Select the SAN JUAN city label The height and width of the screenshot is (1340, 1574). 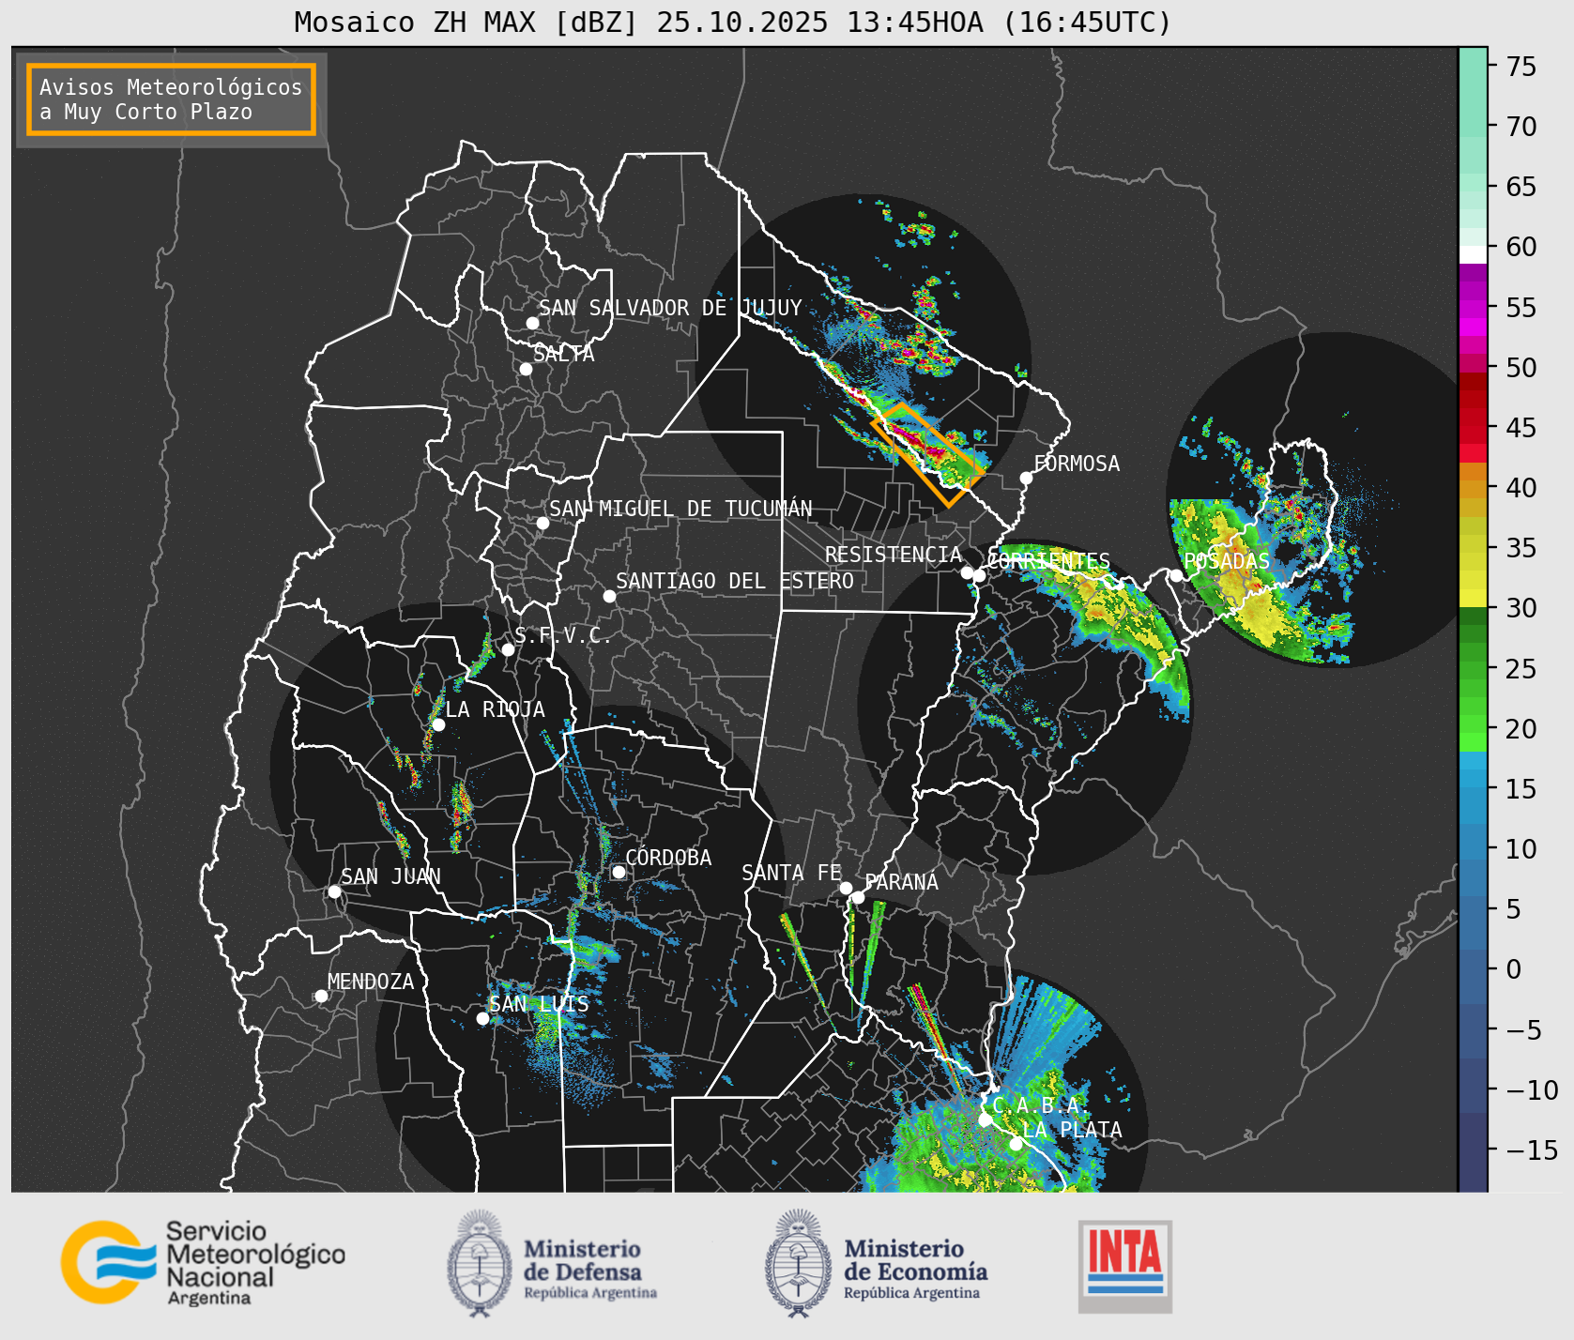coord(390,876)
